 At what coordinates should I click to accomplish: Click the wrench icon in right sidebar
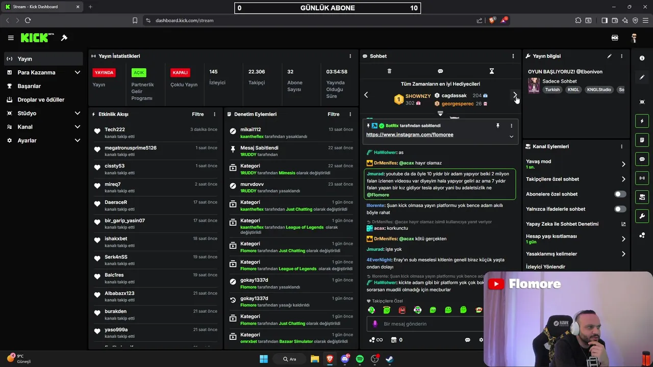[x=642, y=216]
